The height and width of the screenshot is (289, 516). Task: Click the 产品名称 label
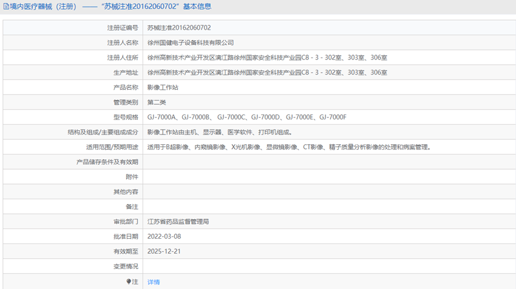(126, 87)
